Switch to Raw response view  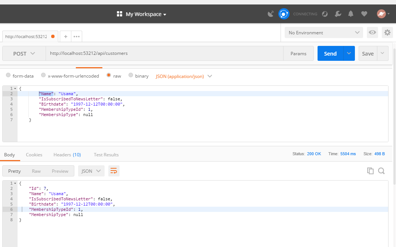[36, 171]
